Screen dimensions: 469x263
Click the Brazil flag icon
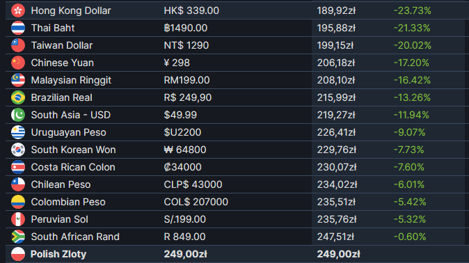coord(18,97)
